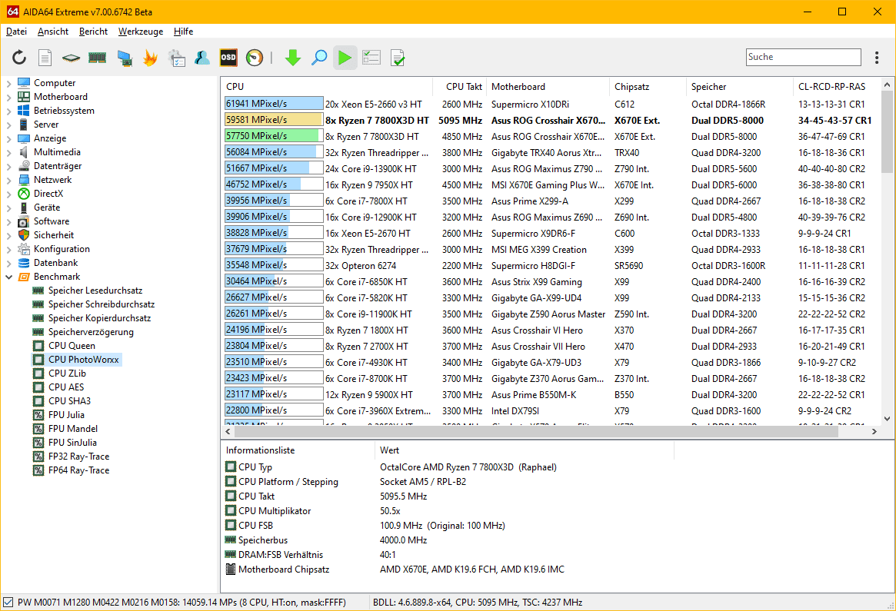The height and width of the screenshot is (611, 896).
Task: Sort by Motherboard column header
Action: (548, 86)
